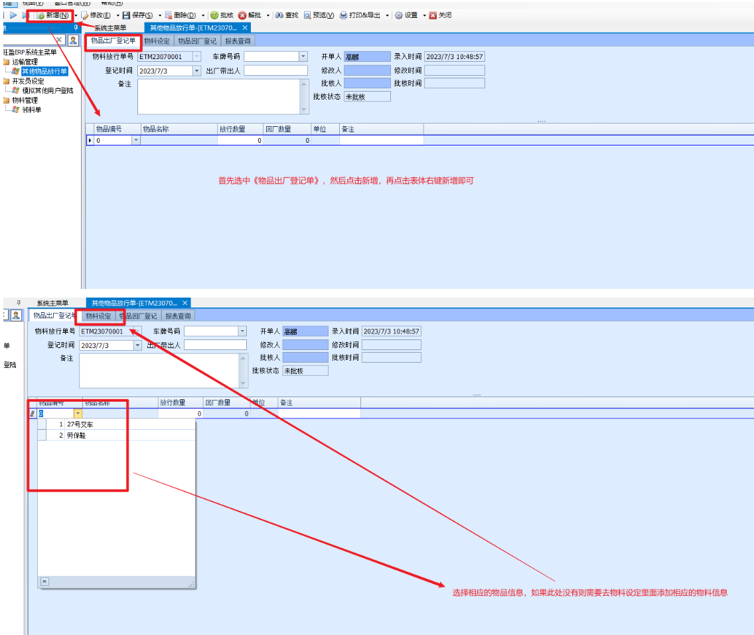Image resolution: width=754 pixels, height=635 pixels.
Task: Select 物品出厂登记单 tab in upper screenshot
Action: click(x=113, y=41)
